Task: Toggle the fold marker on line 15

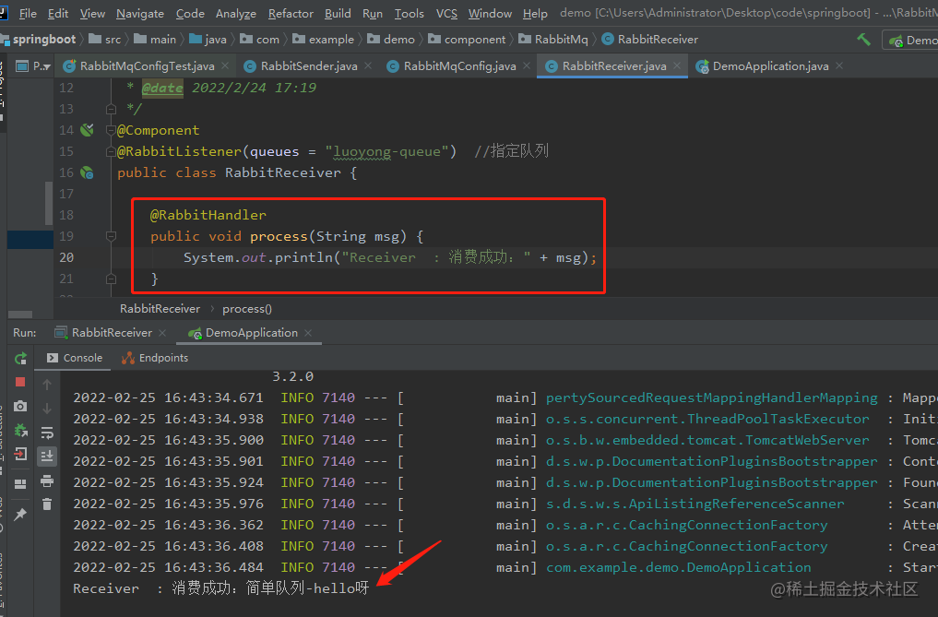Action: 111,151
